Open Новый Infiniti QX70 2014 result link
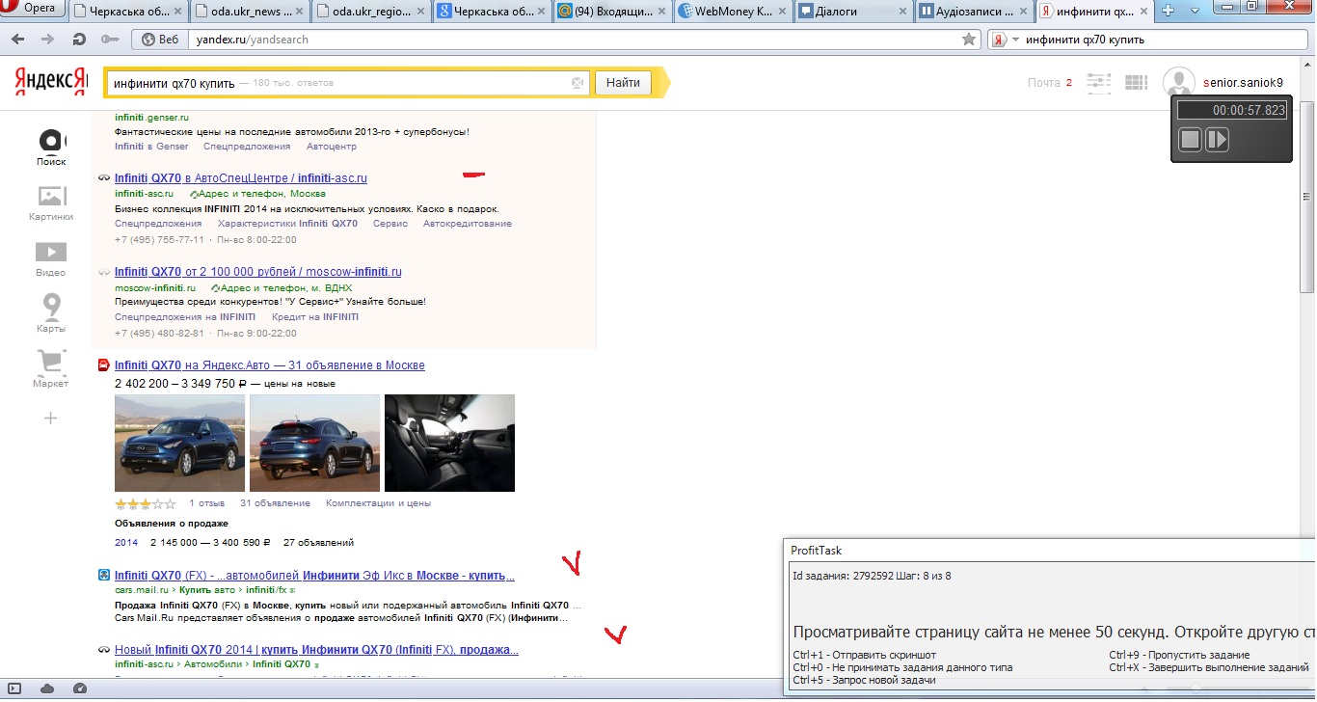1317x702 pixels. (316, 650)
